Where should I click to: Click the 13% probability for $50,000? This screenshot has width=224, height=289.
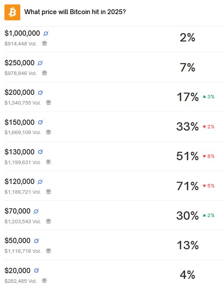[x=188, y=245]
